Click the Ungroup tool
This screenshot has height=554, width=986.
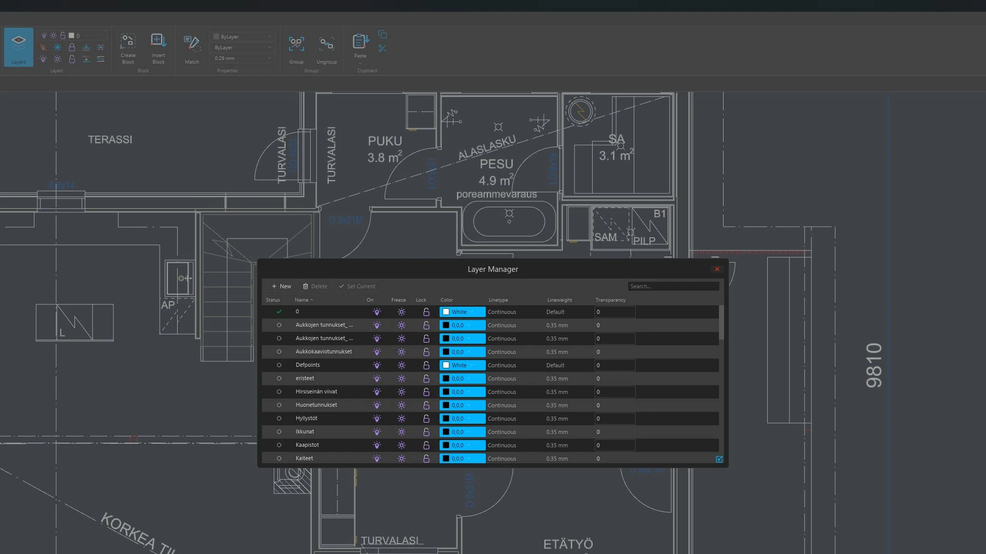[327, 49]
